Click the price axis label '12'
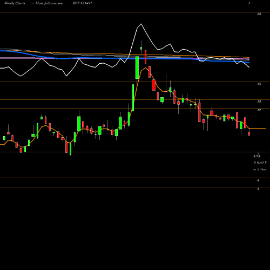 [259, 110]
